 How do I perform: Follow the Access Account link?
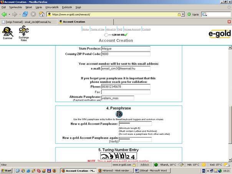pos(132,29)
